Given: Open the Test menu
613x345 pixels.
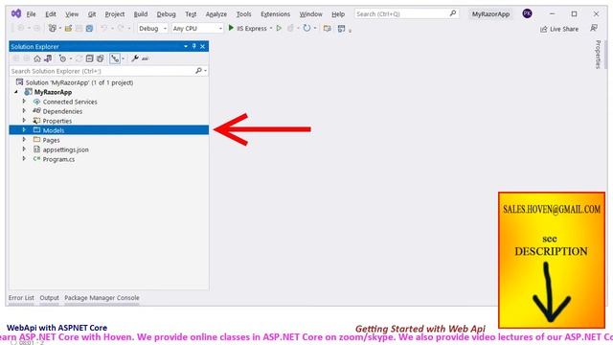Looking at the screenshot, I should pyautogui.click(x=191, y=14).
